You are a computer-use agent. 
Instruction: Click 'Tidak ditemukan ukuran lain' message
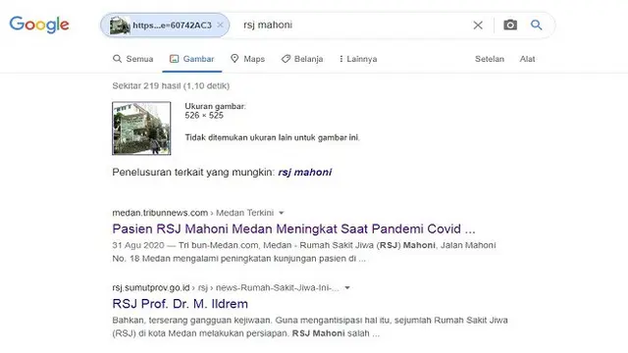(272, 137)
